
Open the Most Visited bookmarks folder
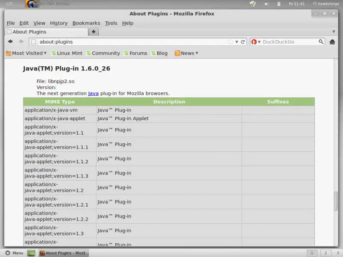coord(26,53)
